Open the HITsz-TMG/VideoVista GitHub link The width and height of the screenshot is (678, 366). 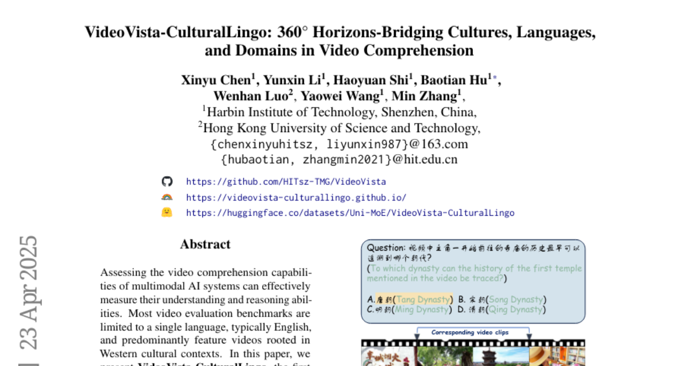285,181
